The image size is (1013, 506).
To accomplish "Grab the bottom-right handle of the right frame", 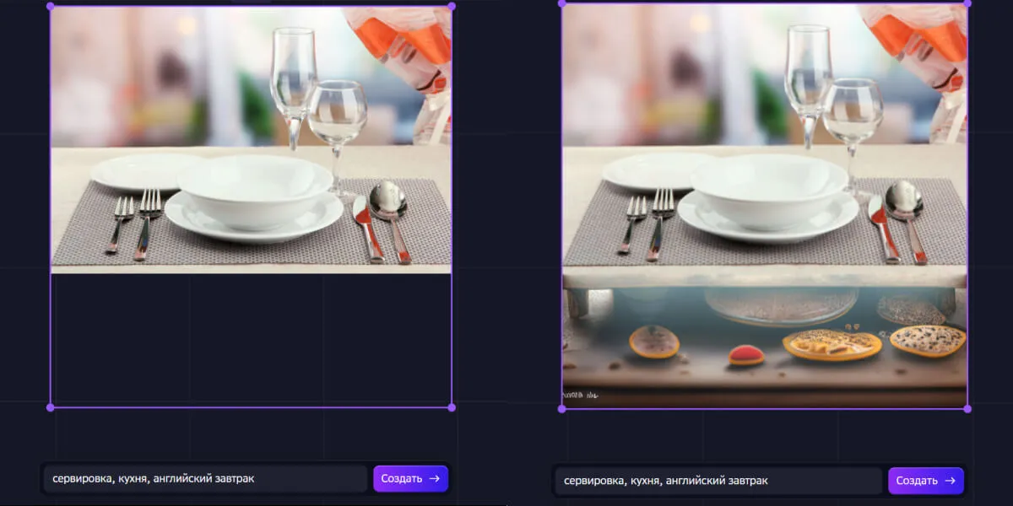I will coord(967,408).
